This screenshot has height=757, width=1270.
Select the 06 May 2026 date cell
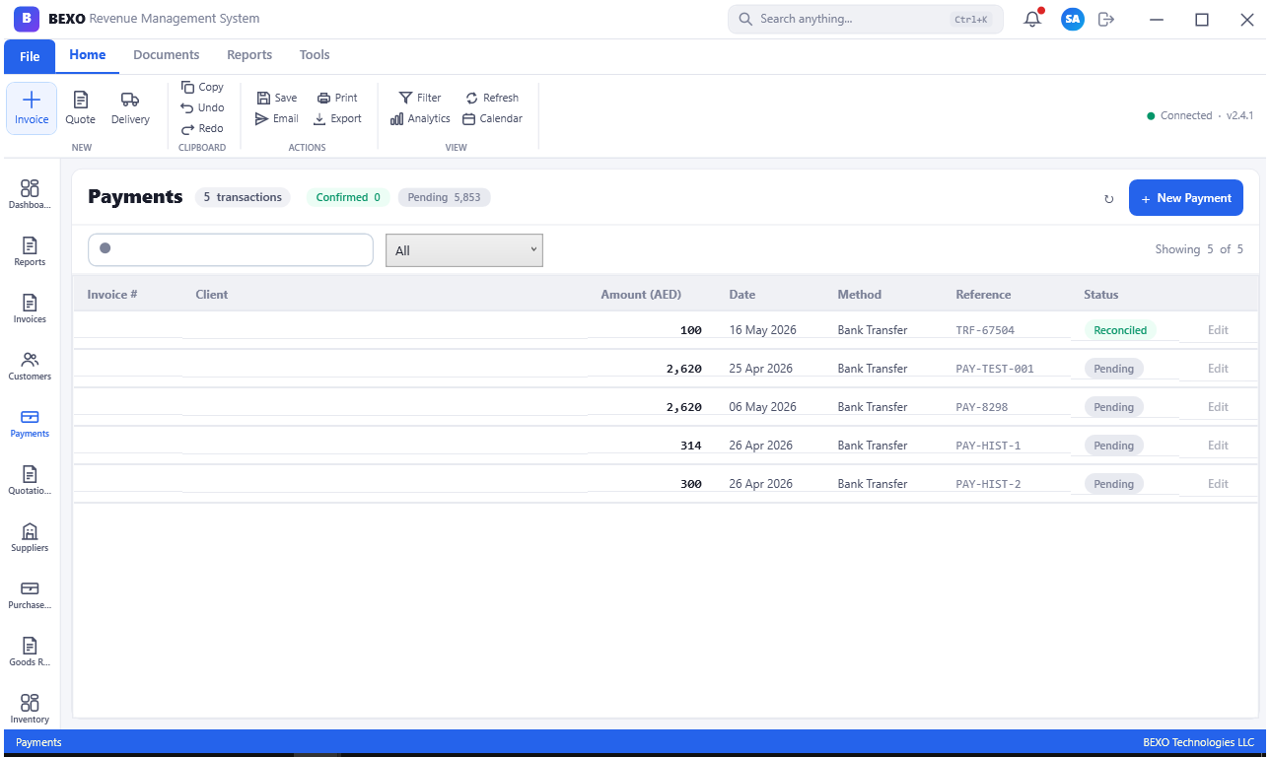pos(763,407)
